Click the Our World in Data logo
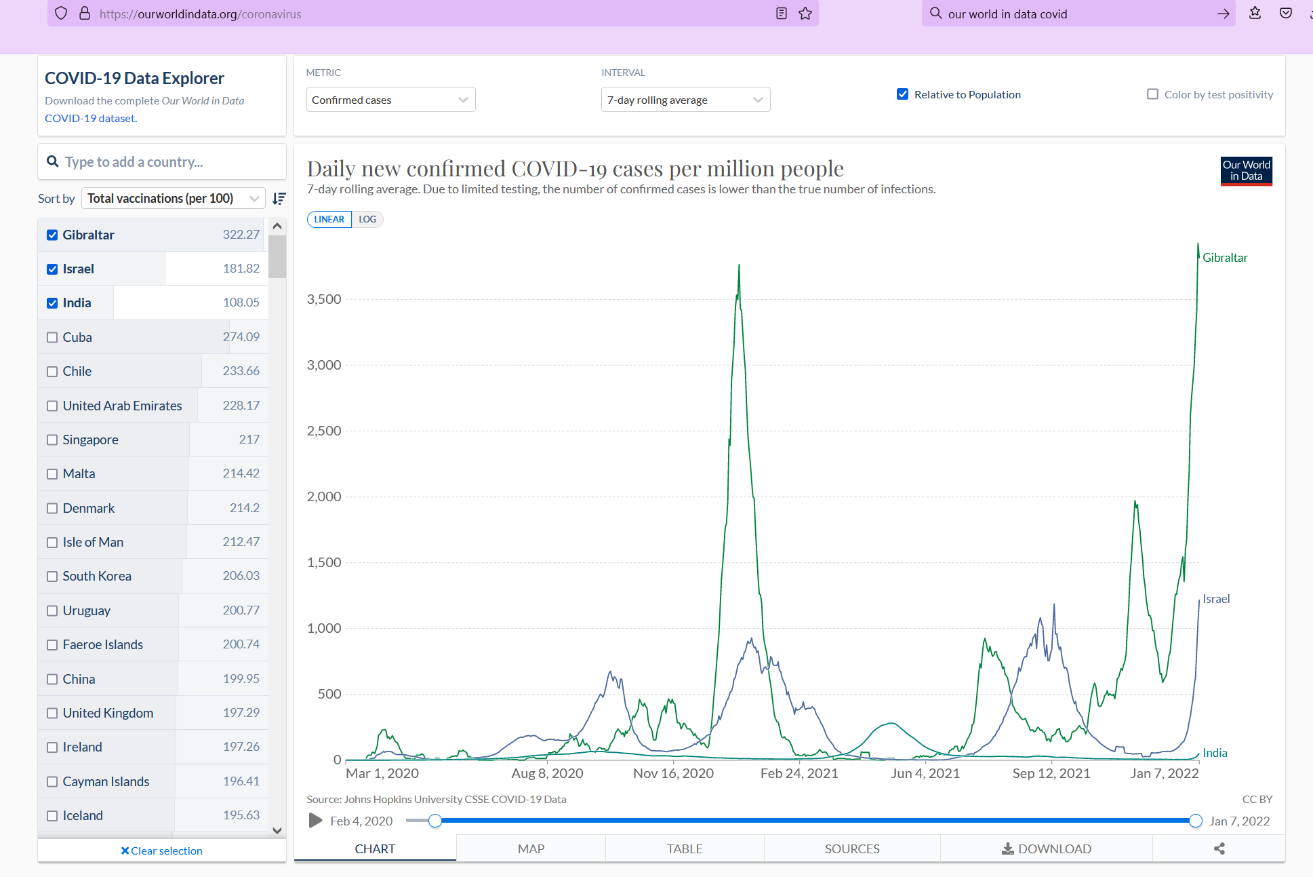 1246,171
